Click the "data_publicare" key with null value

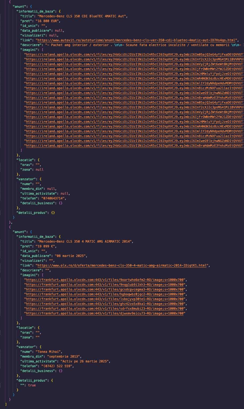click(x=36, y=31)
